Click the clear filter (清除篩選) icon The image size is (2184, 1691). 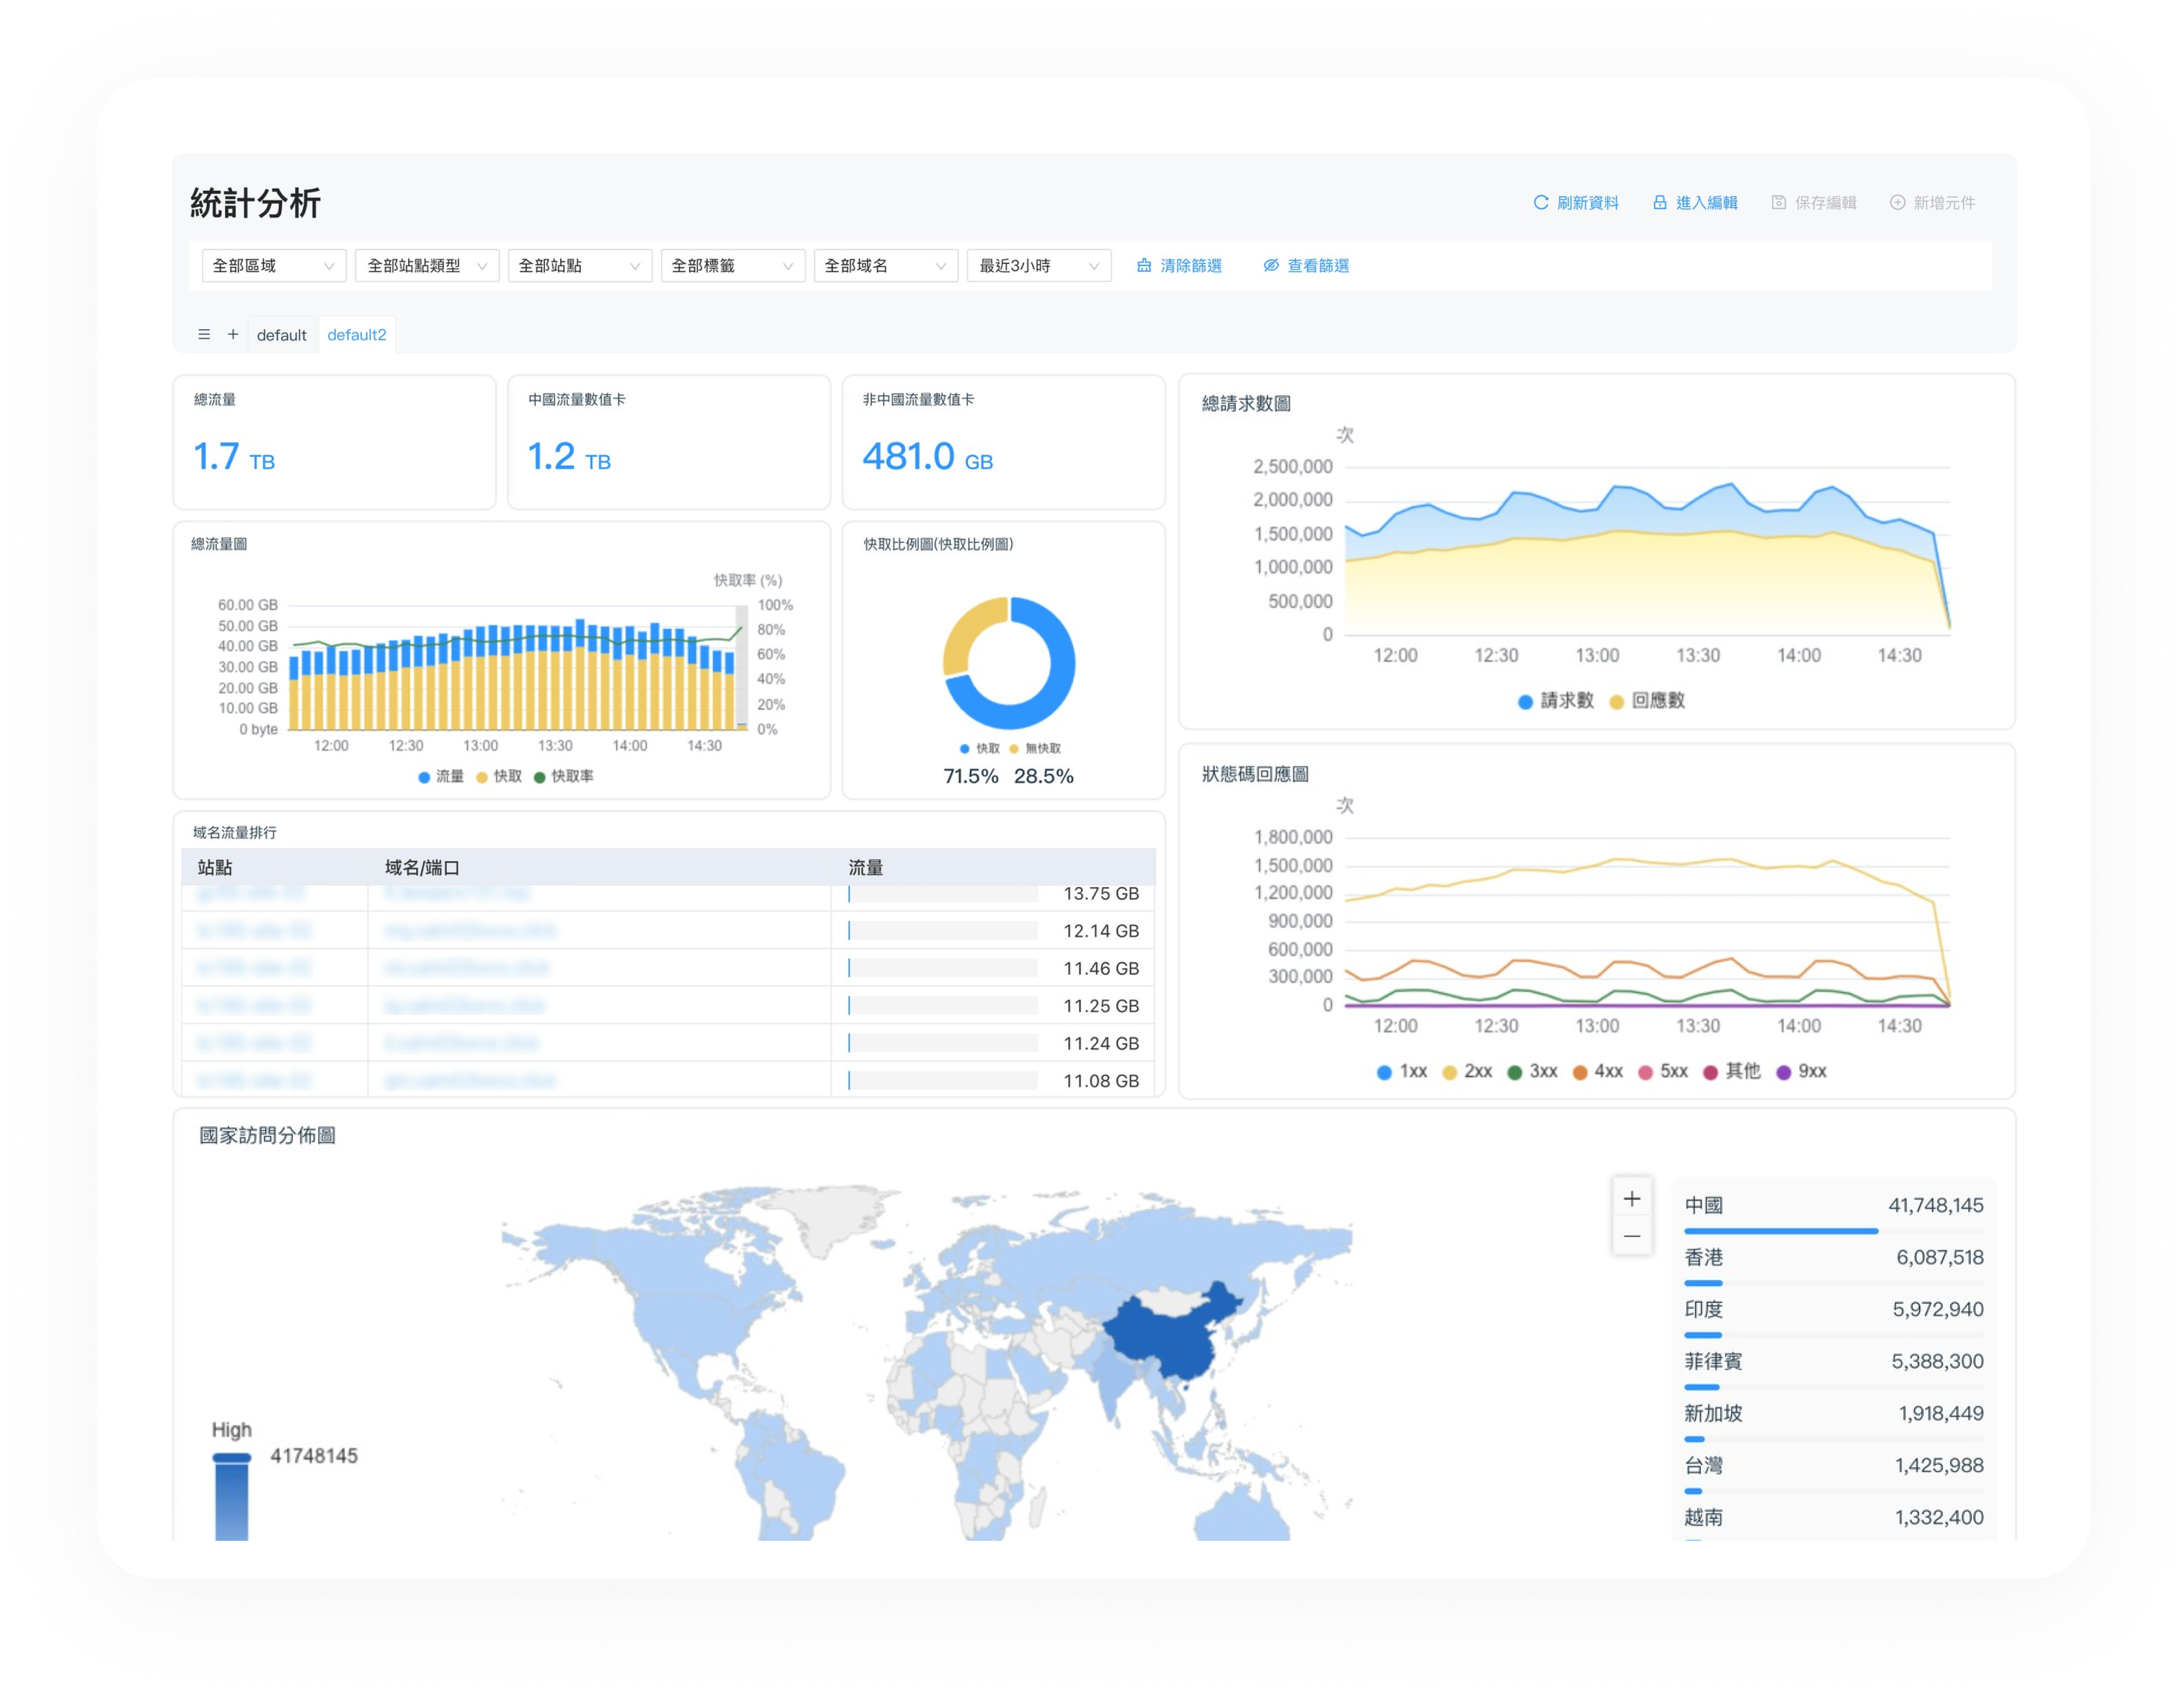click(x=1144, y=266)
